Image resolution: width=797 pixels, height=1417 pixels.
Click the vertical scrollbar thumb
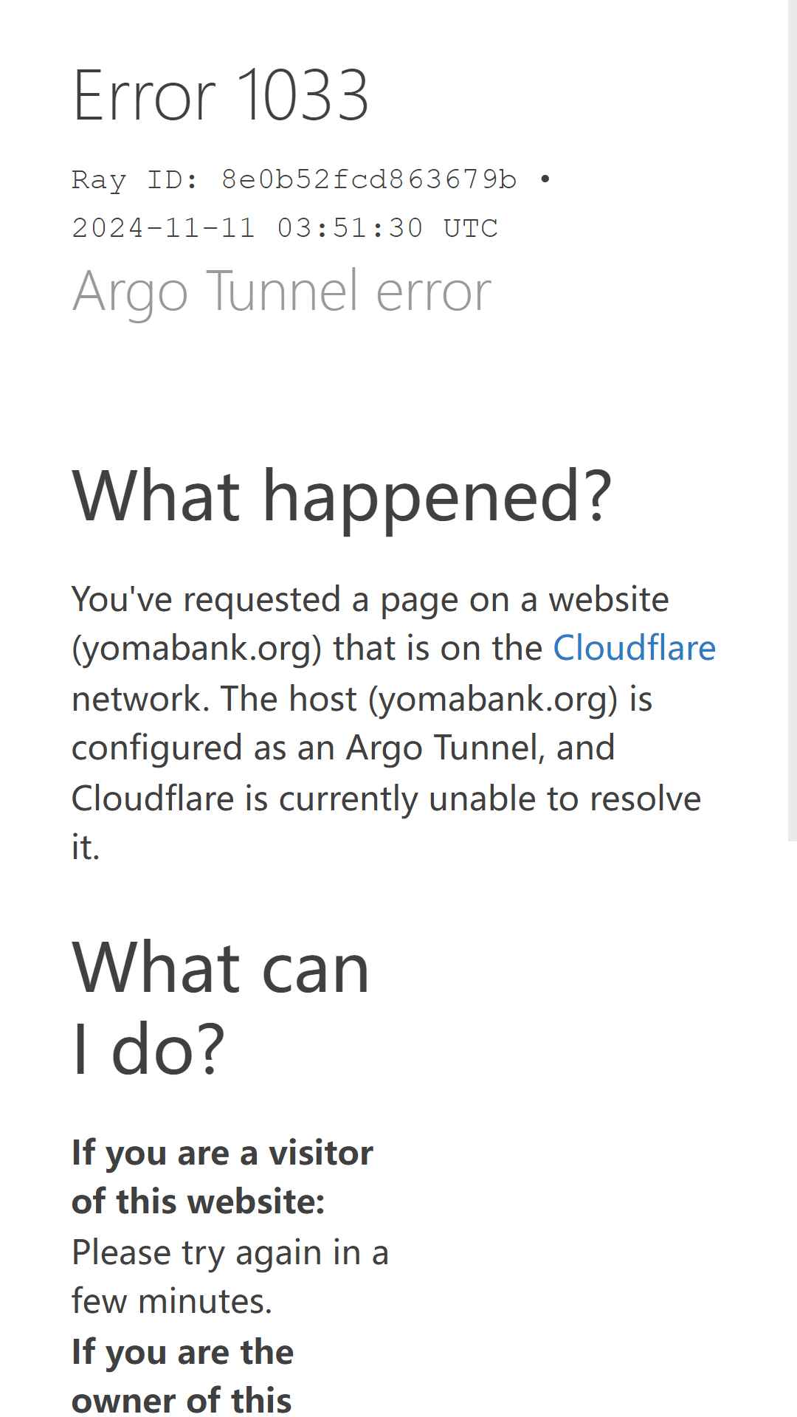(793, 421)
